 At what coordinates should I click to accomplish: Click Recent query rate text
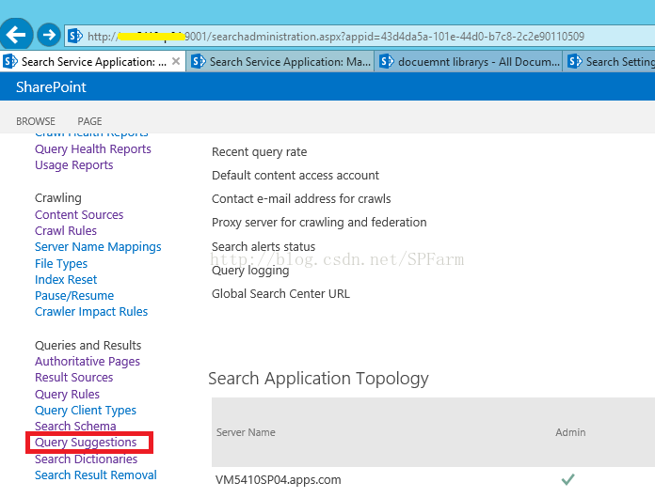[x=259, y=152]
